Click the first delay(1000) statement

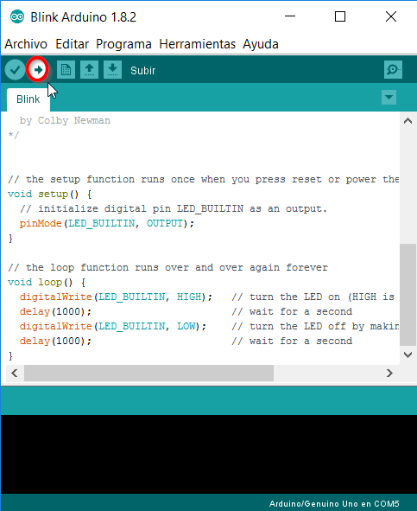tap(55, 311)
